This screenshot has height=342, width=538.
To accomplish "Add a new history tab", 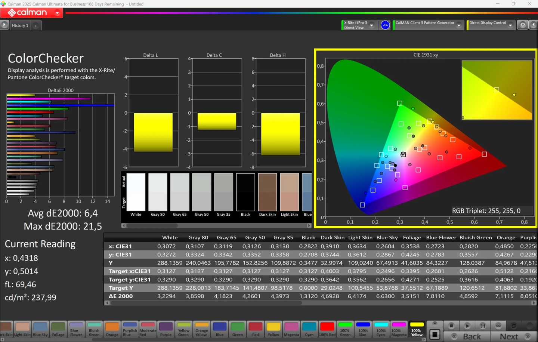I will [x=35, y=26].
